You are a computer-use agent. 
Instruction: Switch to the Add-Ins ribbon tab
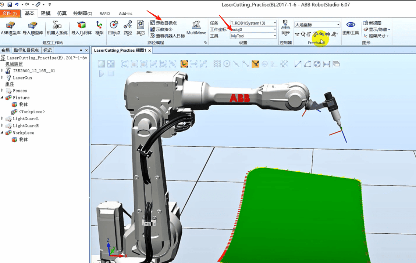click(125, 14)
